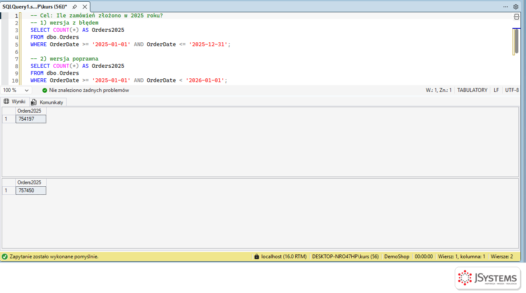Open the tab overflow ellipsis menu
The height and width of the screenshot is (293, 526).
[x=506, y=7]
